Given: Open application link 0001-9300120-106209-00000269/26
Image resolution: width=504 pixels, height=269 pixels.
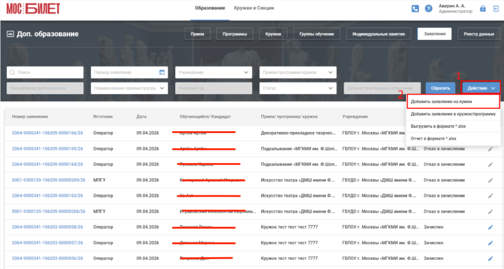Looking at the screenshot, I should [49, 180].
